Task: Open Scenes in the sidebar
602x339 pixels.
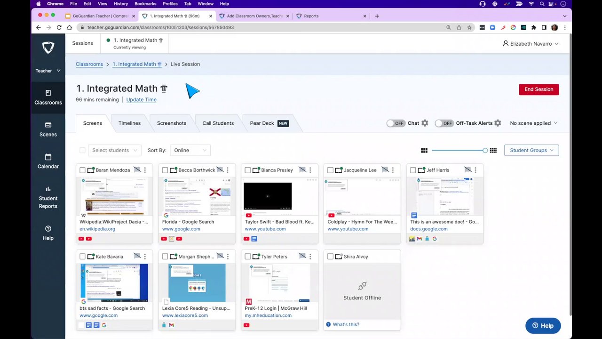Action: [x=48, y=129]
